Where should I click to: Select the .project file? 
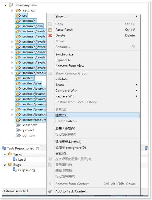[x=28, y=130]
